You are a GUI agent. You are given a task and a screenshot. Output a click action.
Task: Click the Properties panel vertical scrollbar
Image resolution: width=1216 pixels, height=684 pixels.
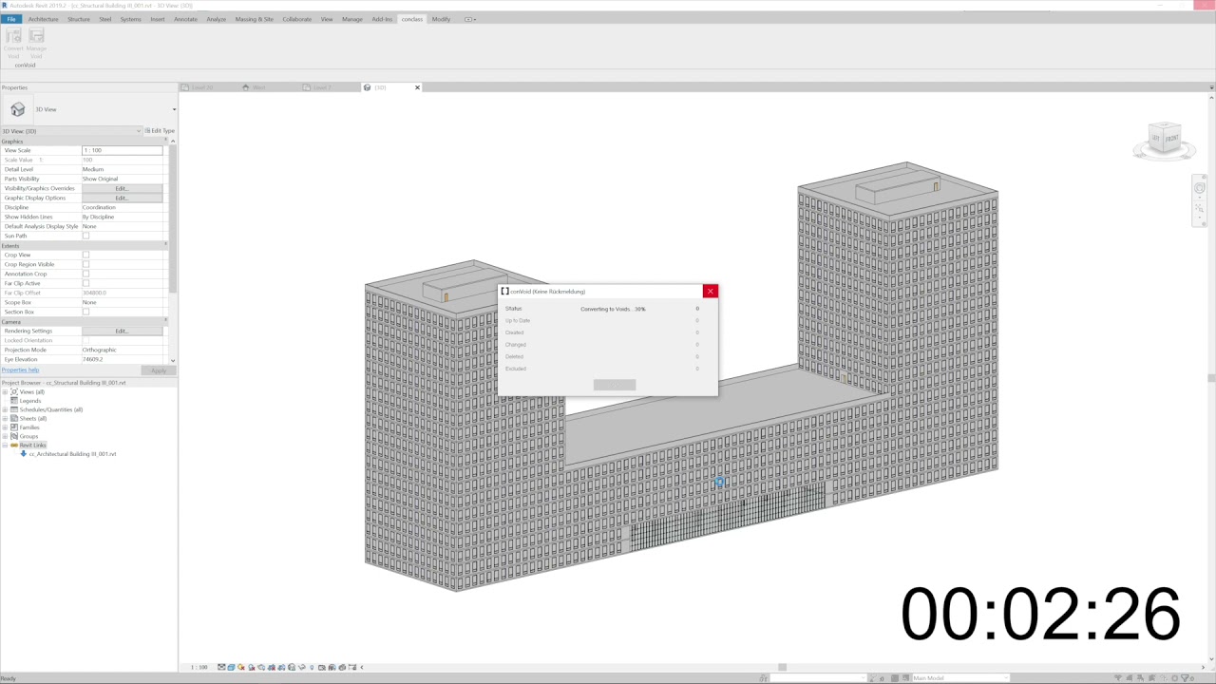point(172,218)
